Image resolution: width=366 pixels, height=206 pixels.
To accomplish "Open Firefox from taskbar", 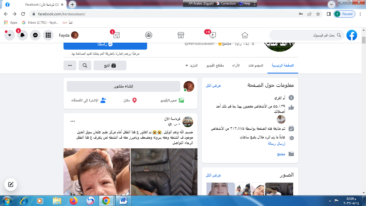I will click(x=73, y=201).
